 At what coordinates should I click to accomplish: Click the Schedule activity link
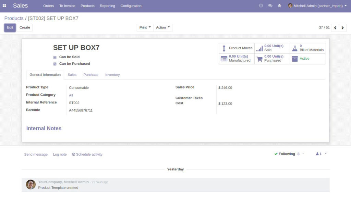[x=87, y=154]
